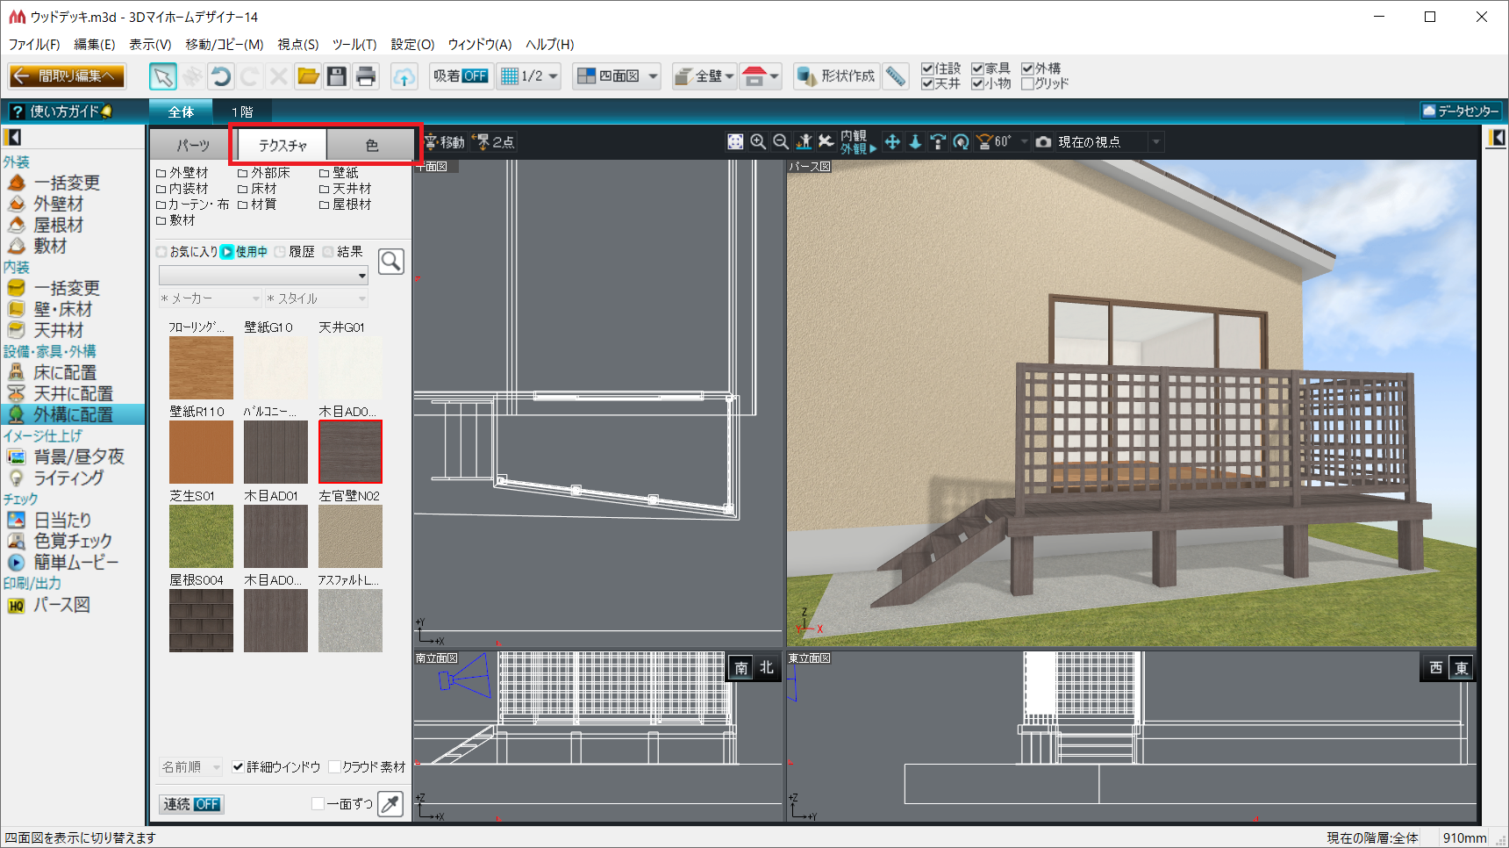
Task: Click the magnifier search button in texture panel
Action: [x=390, y=262]
